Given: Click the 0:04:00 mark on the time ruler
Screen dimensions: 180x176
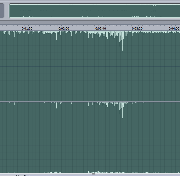Looking at the screenshot, I should 174,28.
